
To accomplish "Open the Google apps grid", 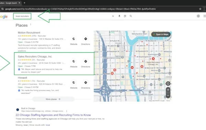I will (x=205, y=16).
